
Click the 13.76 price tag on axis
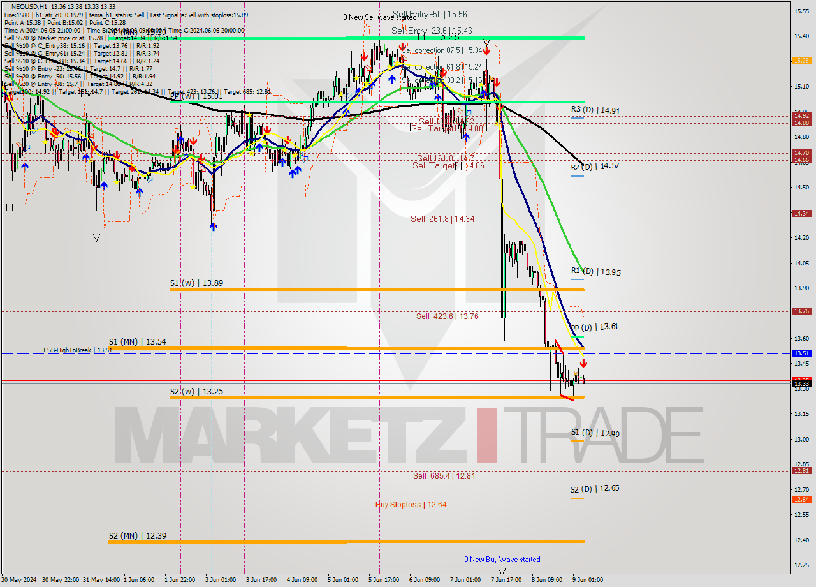tap(801, 311)
